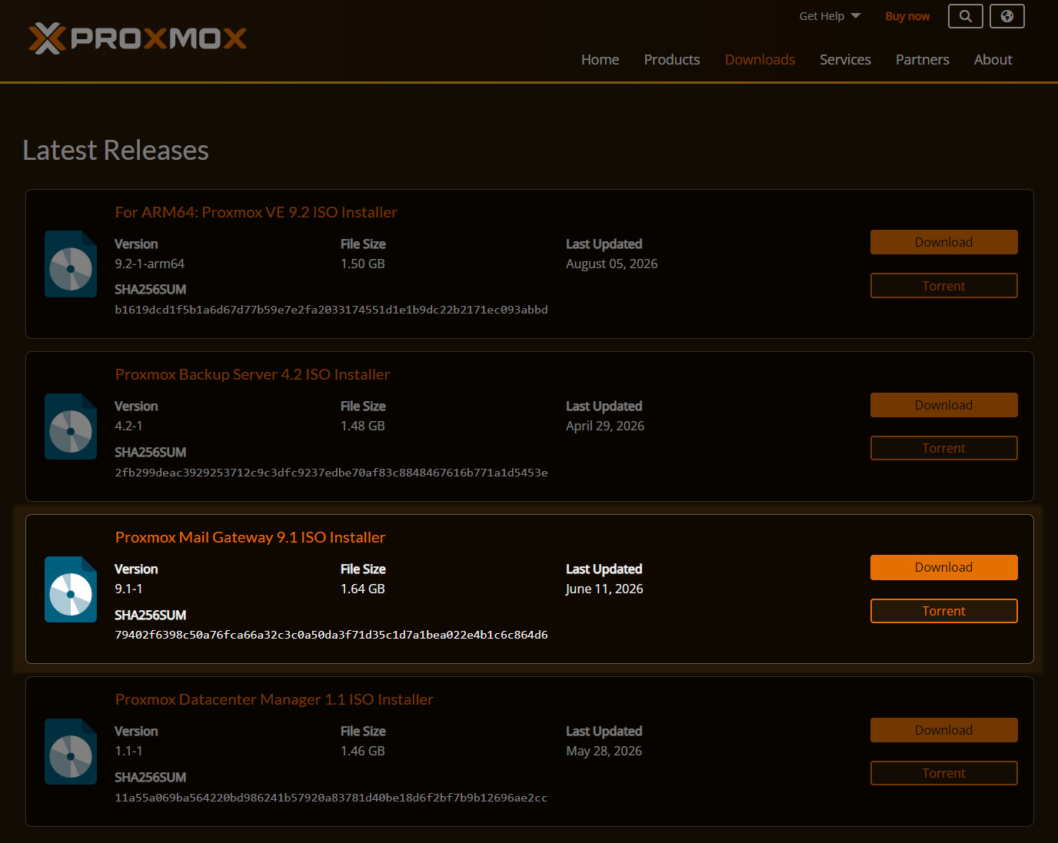Open the Proxmox Backup Server 4.2 title link
Viewport: 1058px width, 843px height.
point(252,374)
